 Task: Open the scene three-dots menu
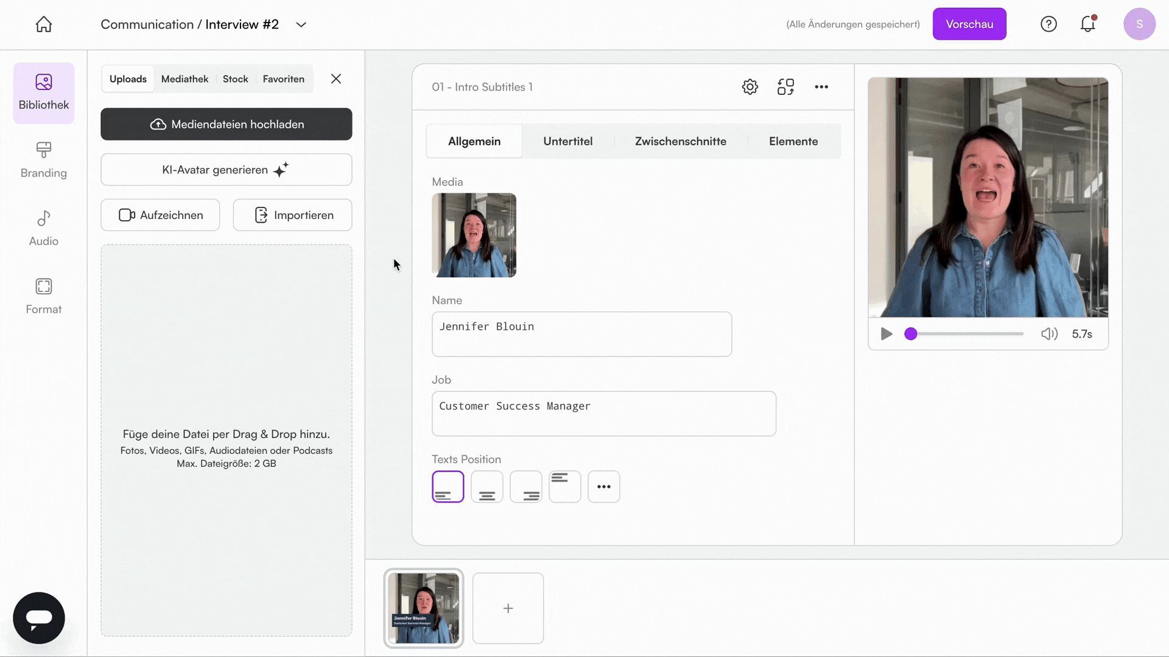coord(821,87)
